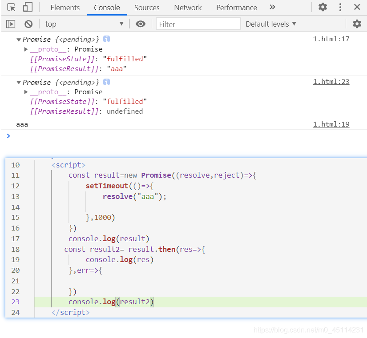Toggle the live expression eye icon
The height and width of the screenshot is (338, 367).
tap(141, 24)
